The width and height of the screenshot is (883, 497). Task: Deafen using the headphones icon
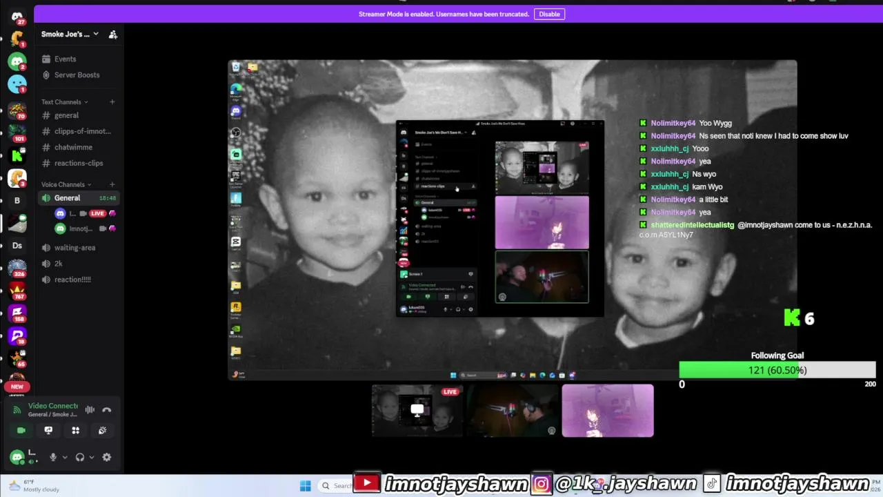[x=80, y=457]
